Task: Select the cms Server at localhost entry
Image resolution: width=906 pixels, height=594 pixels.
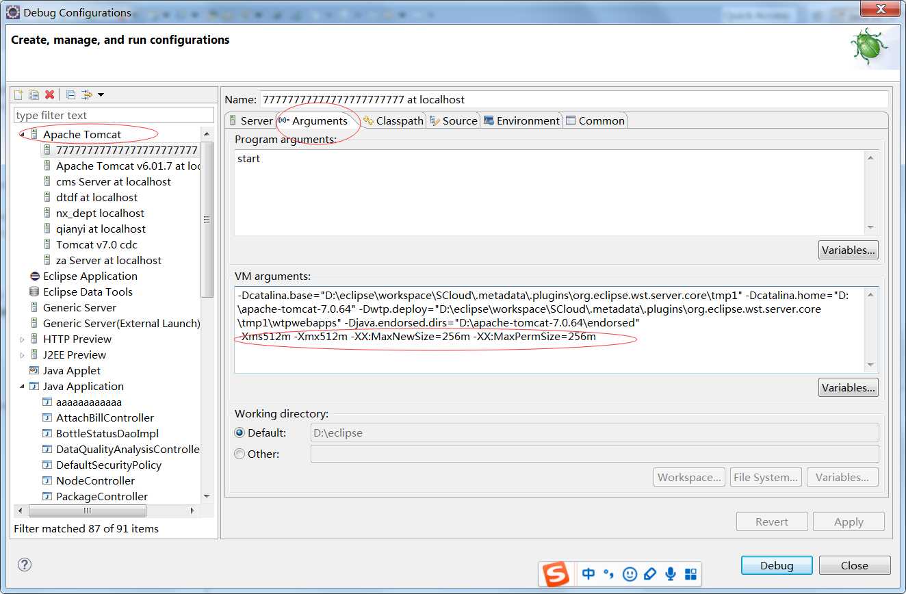Action: [x=107, y=181]
